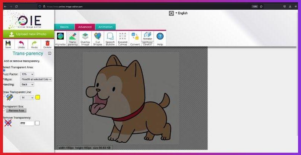Choose the Transparent Box radio button
Screen dimensions: 301x155
4,110
